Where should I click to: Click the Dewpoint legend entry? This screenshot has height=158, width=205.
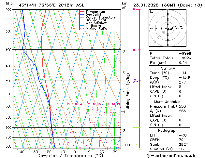[93, 15]
